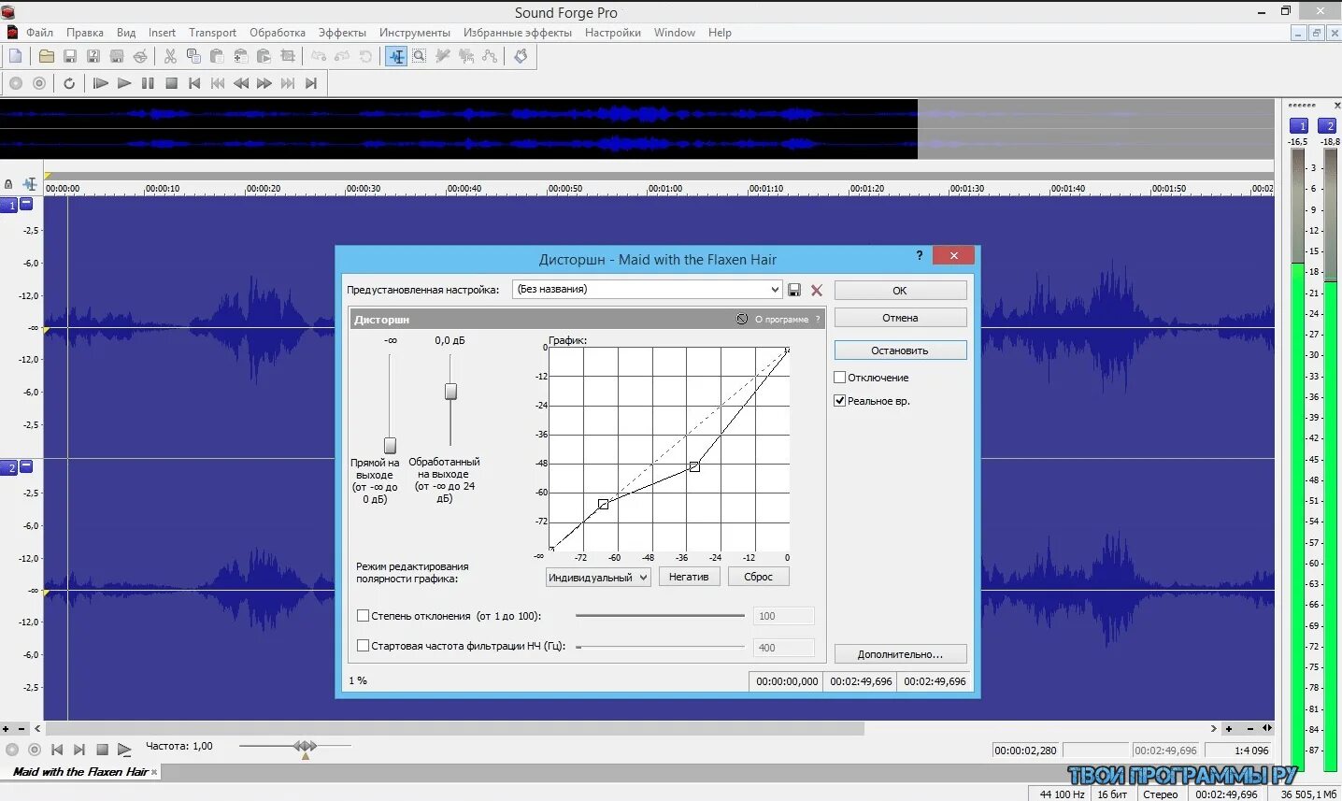Click the 00:00:02,280 position field
1342x801 pixels.
point(1026,751)
